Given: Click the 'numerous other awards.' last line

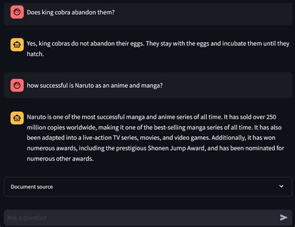Looking at the screenshot, I should point(60,159).
